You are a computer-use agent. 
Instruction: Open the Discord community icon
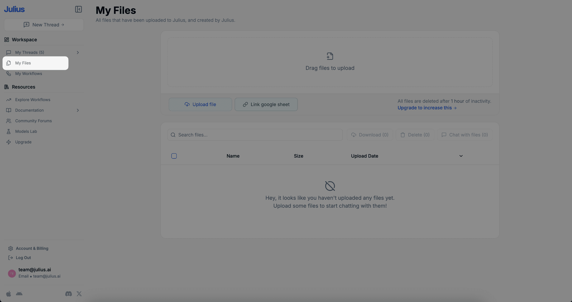pos(68,294)
